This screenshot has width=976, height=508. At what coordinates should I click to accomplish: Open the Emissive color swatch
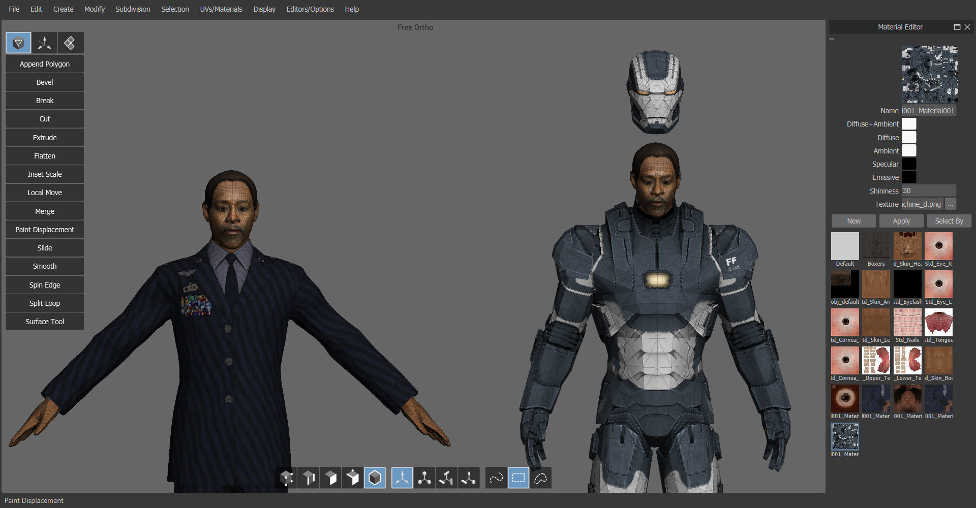(x=909, y=177)
